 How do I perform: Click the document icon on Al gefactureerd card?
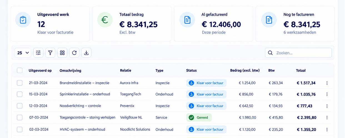pyautogui.click(x=187, y=20)
